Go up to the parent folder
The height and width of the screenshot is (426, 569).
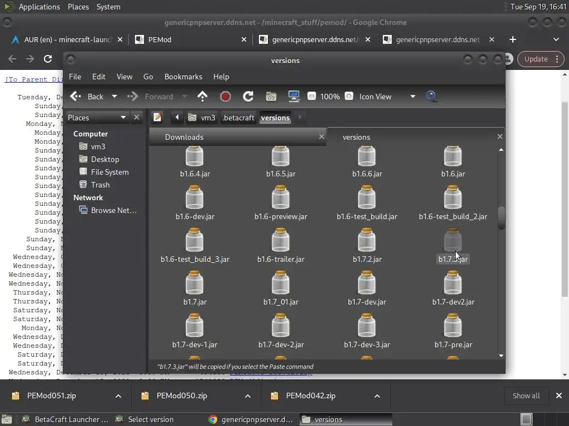click(x=202, y=97)
